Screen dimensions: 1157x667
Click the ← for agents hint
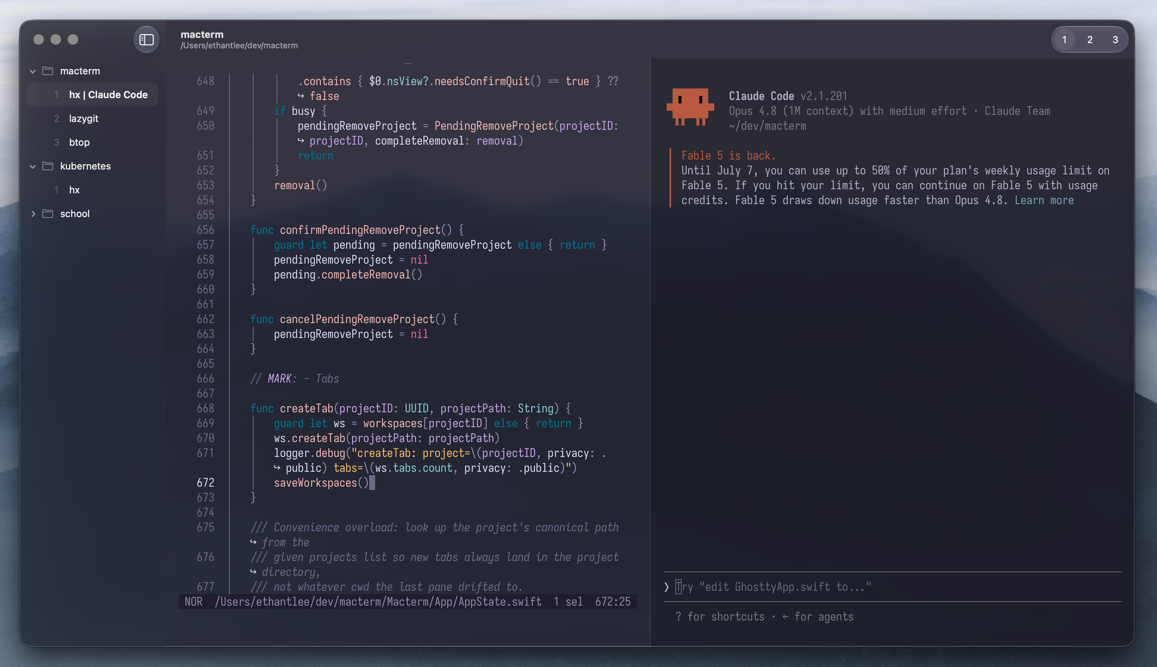[x=818, y=617]
